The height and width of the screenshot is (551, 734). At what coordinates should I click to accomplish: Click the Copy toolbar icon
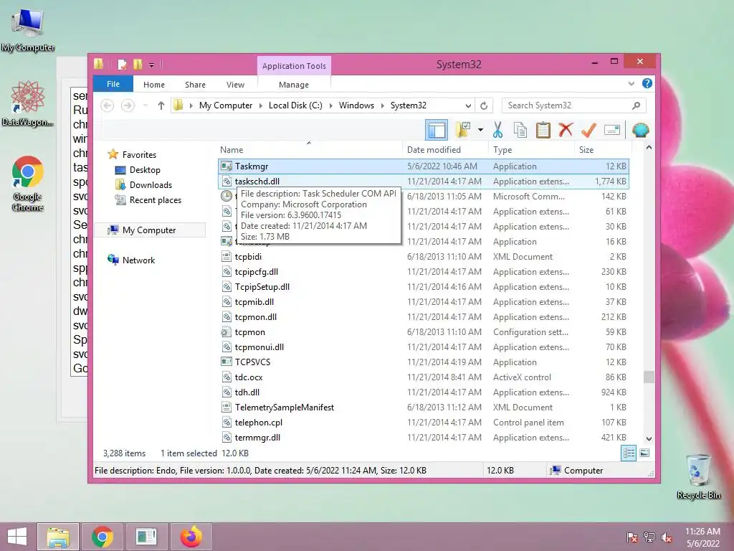(x=520, y=130)
